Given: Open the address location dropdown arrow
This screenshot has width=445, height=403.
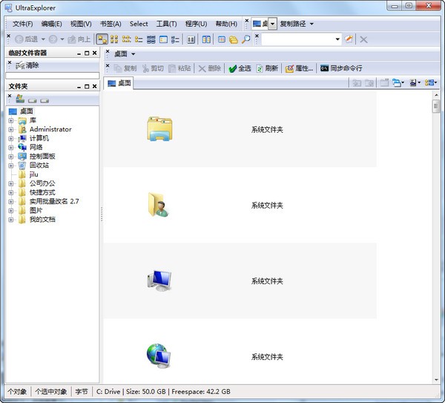Looking at the screenshot, I should [x=272, y=24].
